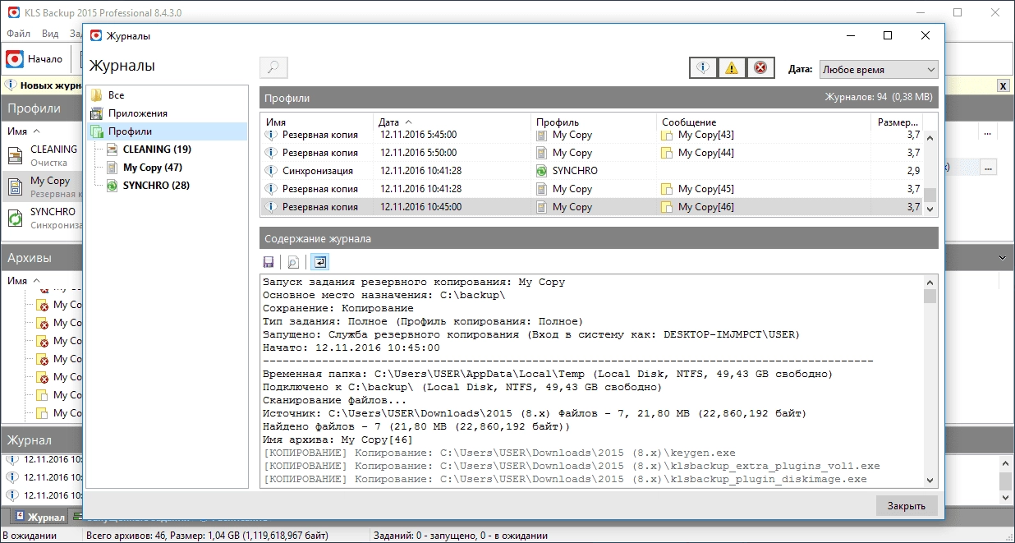Click CLEANING profile icon in main window
1015x543 pixels.
point(16,156)
